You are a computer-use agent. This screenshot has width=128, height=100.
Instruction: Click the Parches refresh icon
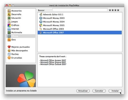coord(9,54)
